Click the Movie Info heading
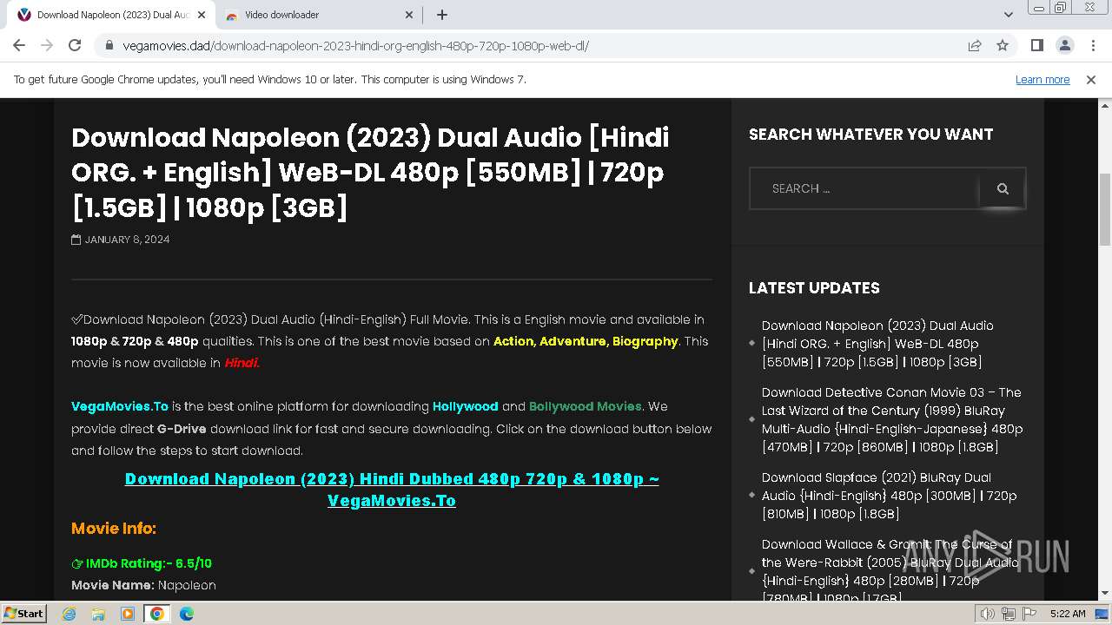The image size is (1112, 625). tap(114, 528)
